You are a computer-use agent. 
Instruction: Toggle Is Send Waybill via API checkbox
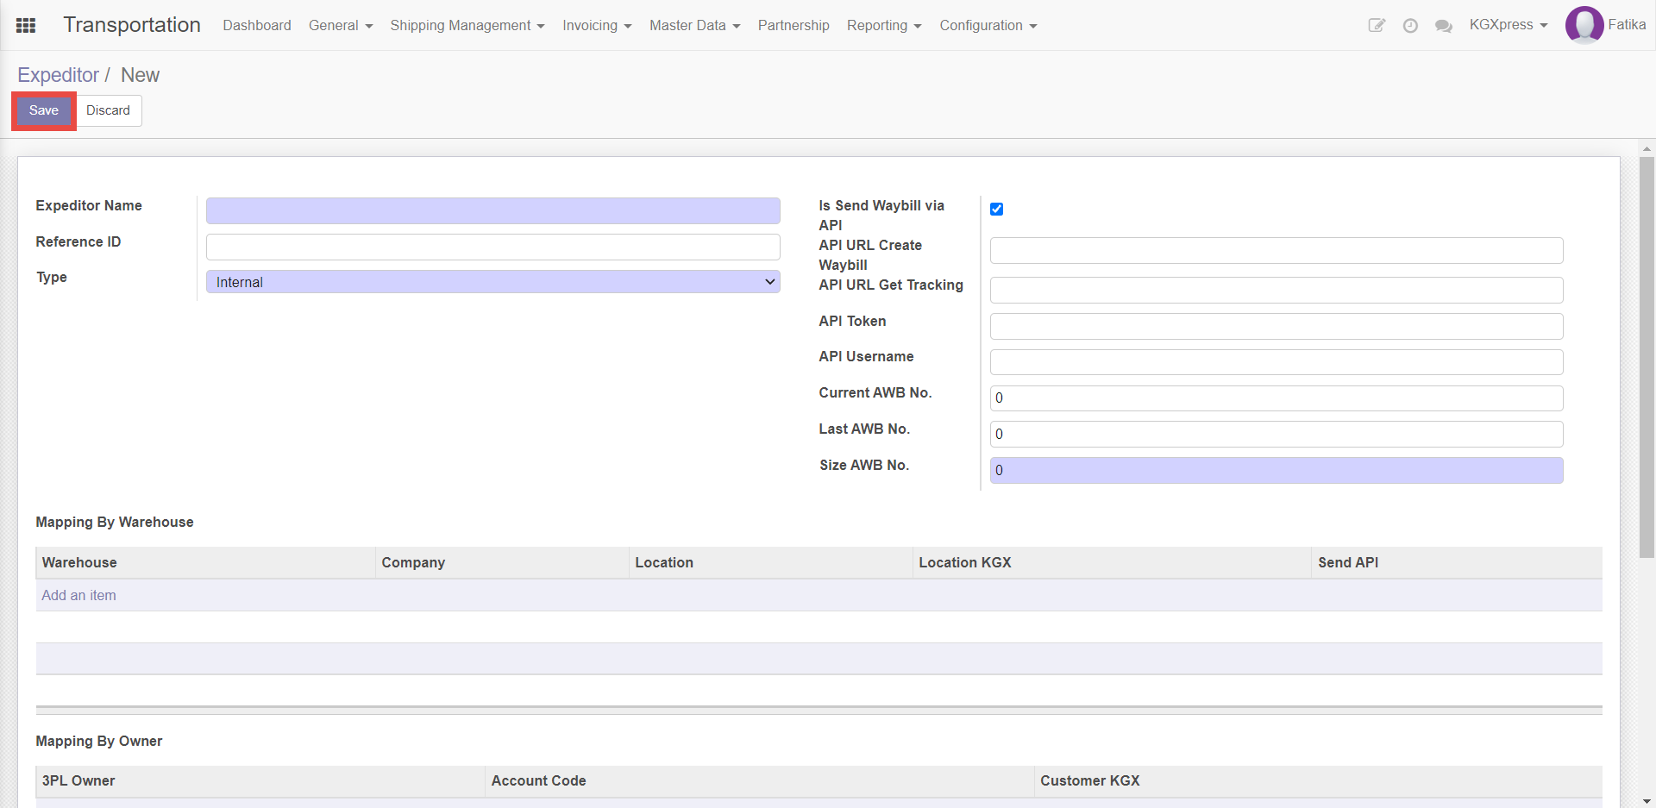996,209
